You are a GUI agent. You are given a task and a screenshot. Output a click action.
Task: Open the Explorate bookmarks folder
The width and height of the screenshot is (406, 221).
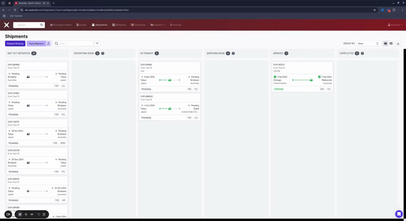16,16
